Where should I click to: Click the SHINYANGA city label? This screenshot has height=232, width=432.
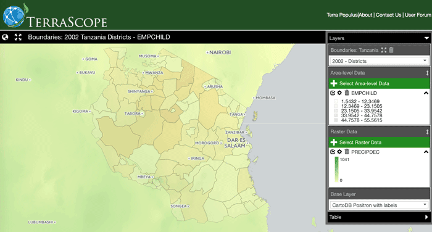(139, 91)
